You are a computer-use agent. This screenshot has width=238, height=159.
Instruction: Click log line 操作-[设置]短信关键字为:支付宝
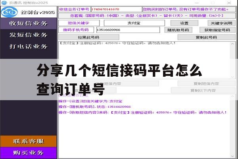[x=90, y=101]
